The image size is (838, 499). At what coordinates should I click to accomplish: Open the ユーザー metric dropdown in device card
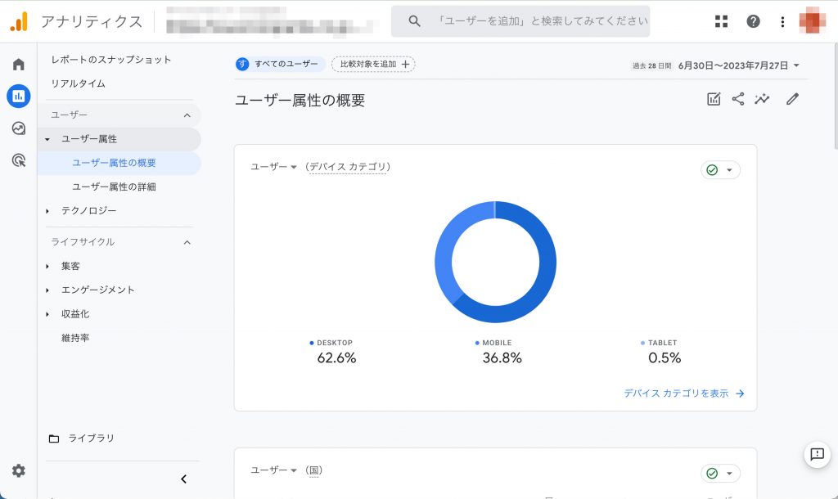click(x=273, y=167)
